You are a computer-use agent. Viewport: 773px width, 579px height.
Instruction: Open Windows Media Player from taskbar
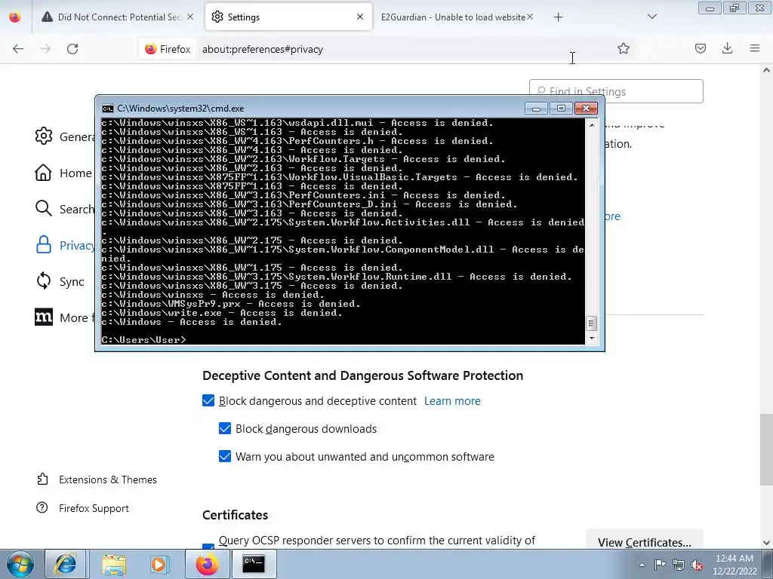[159, 564]
